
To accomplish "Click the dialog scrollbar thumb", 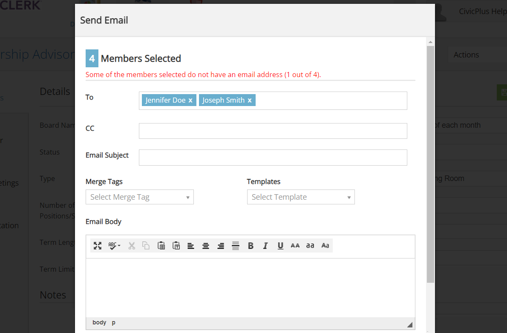I will [x=430, y=164].
